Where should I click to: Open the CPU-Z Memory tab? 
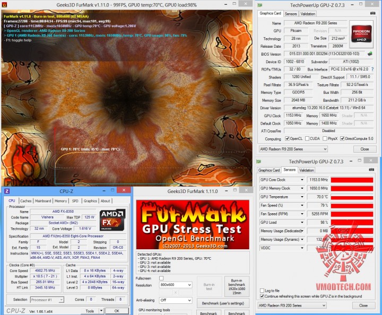[x=60, y=201]
